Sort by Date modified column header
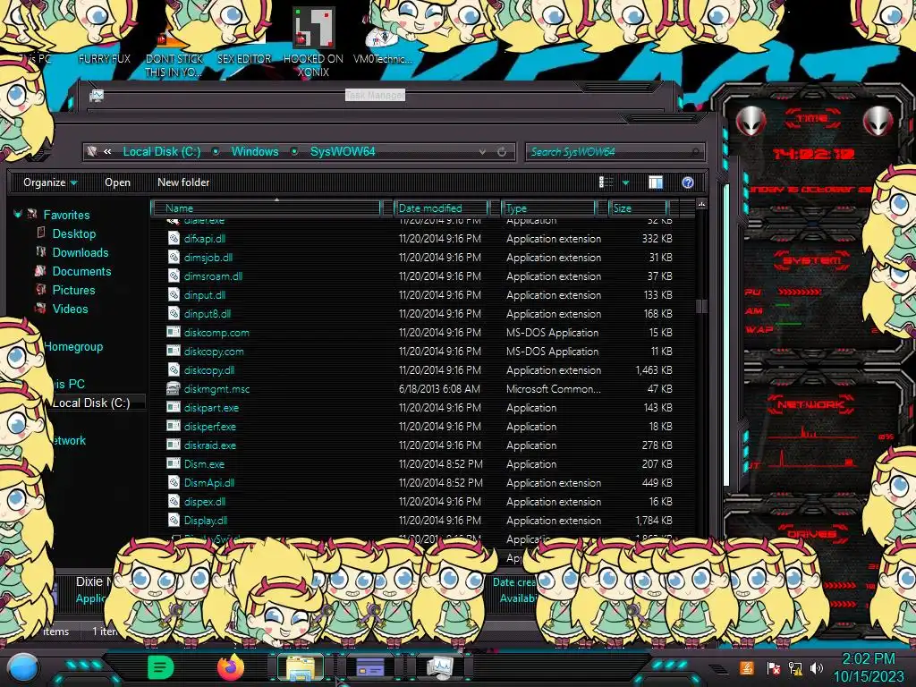The width and height of the screenshot is (916, 687). pyautogui.click(x=441, y=208)
